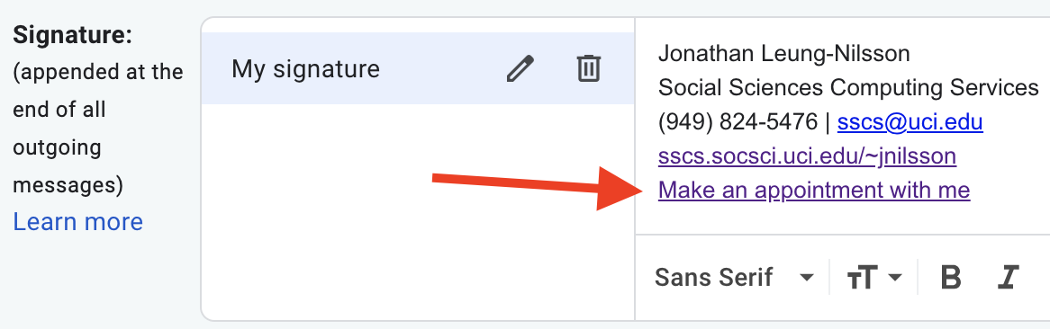Click the Signature: section label
Viewport: 1050px width, 329px height.
click(x=72, y=35)
